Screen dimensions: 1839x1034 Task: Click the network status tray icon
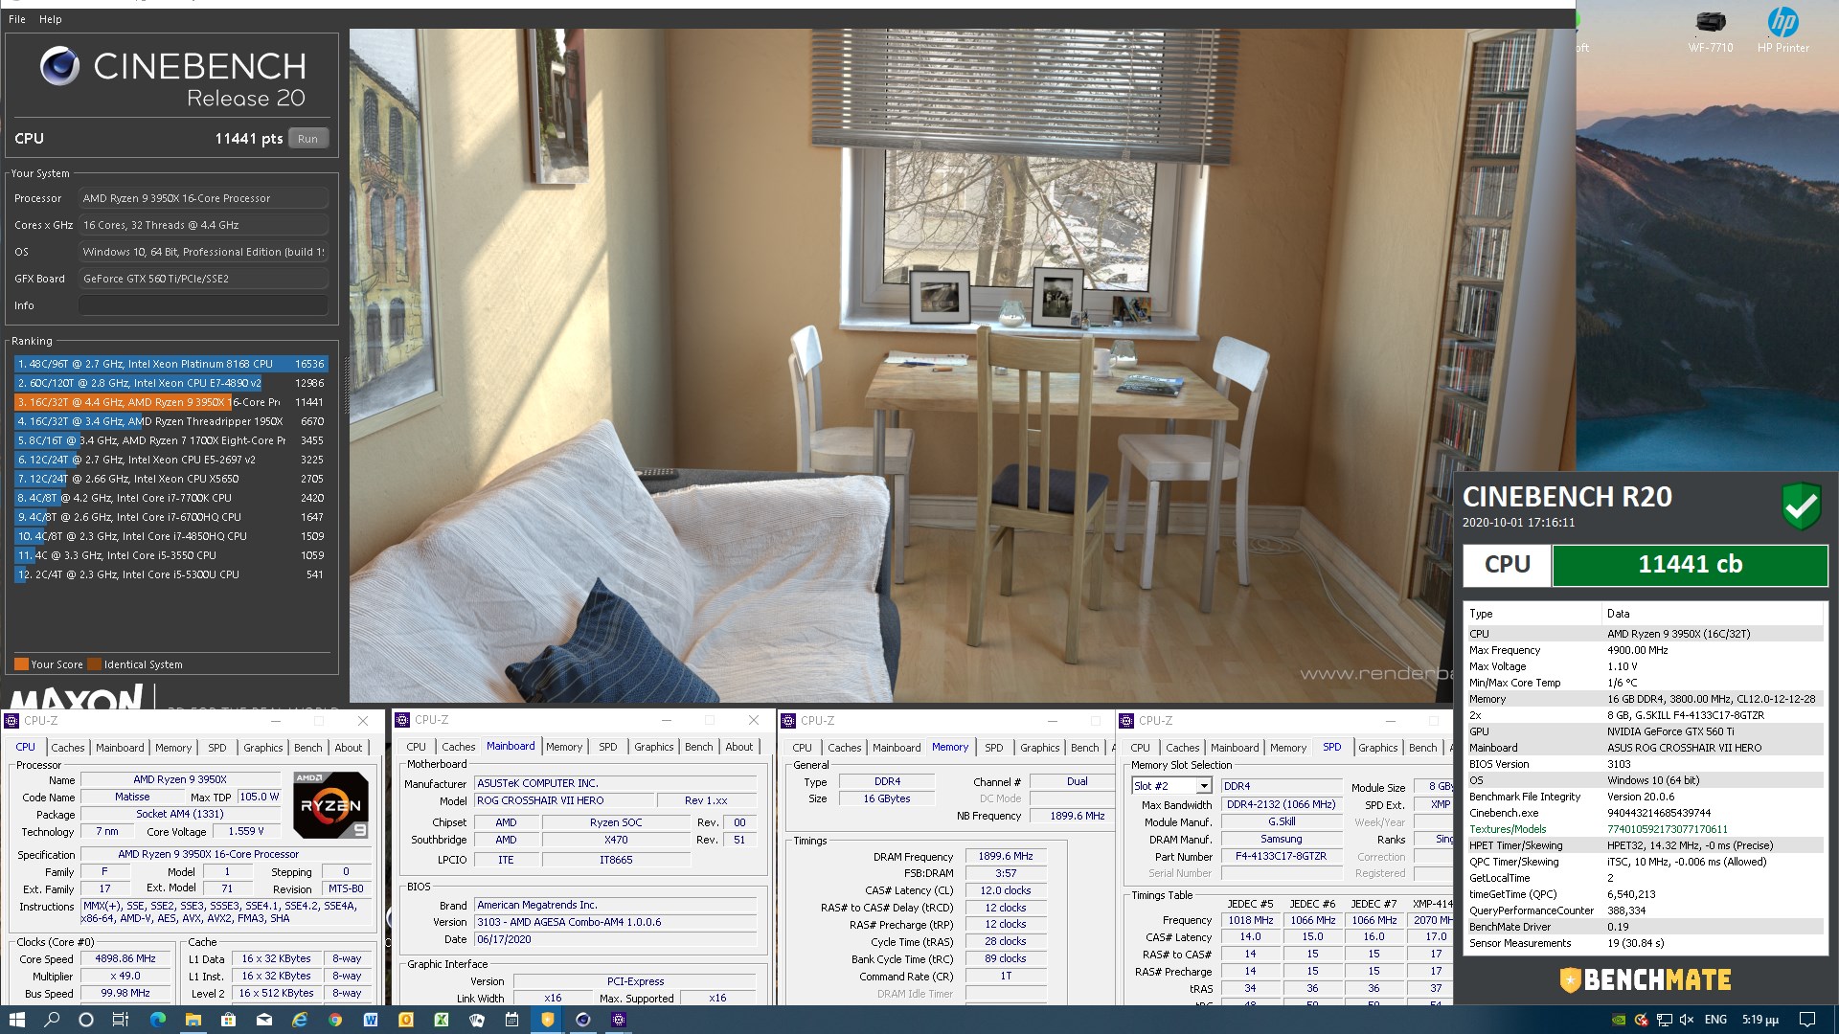[x=1665, y=1020]
